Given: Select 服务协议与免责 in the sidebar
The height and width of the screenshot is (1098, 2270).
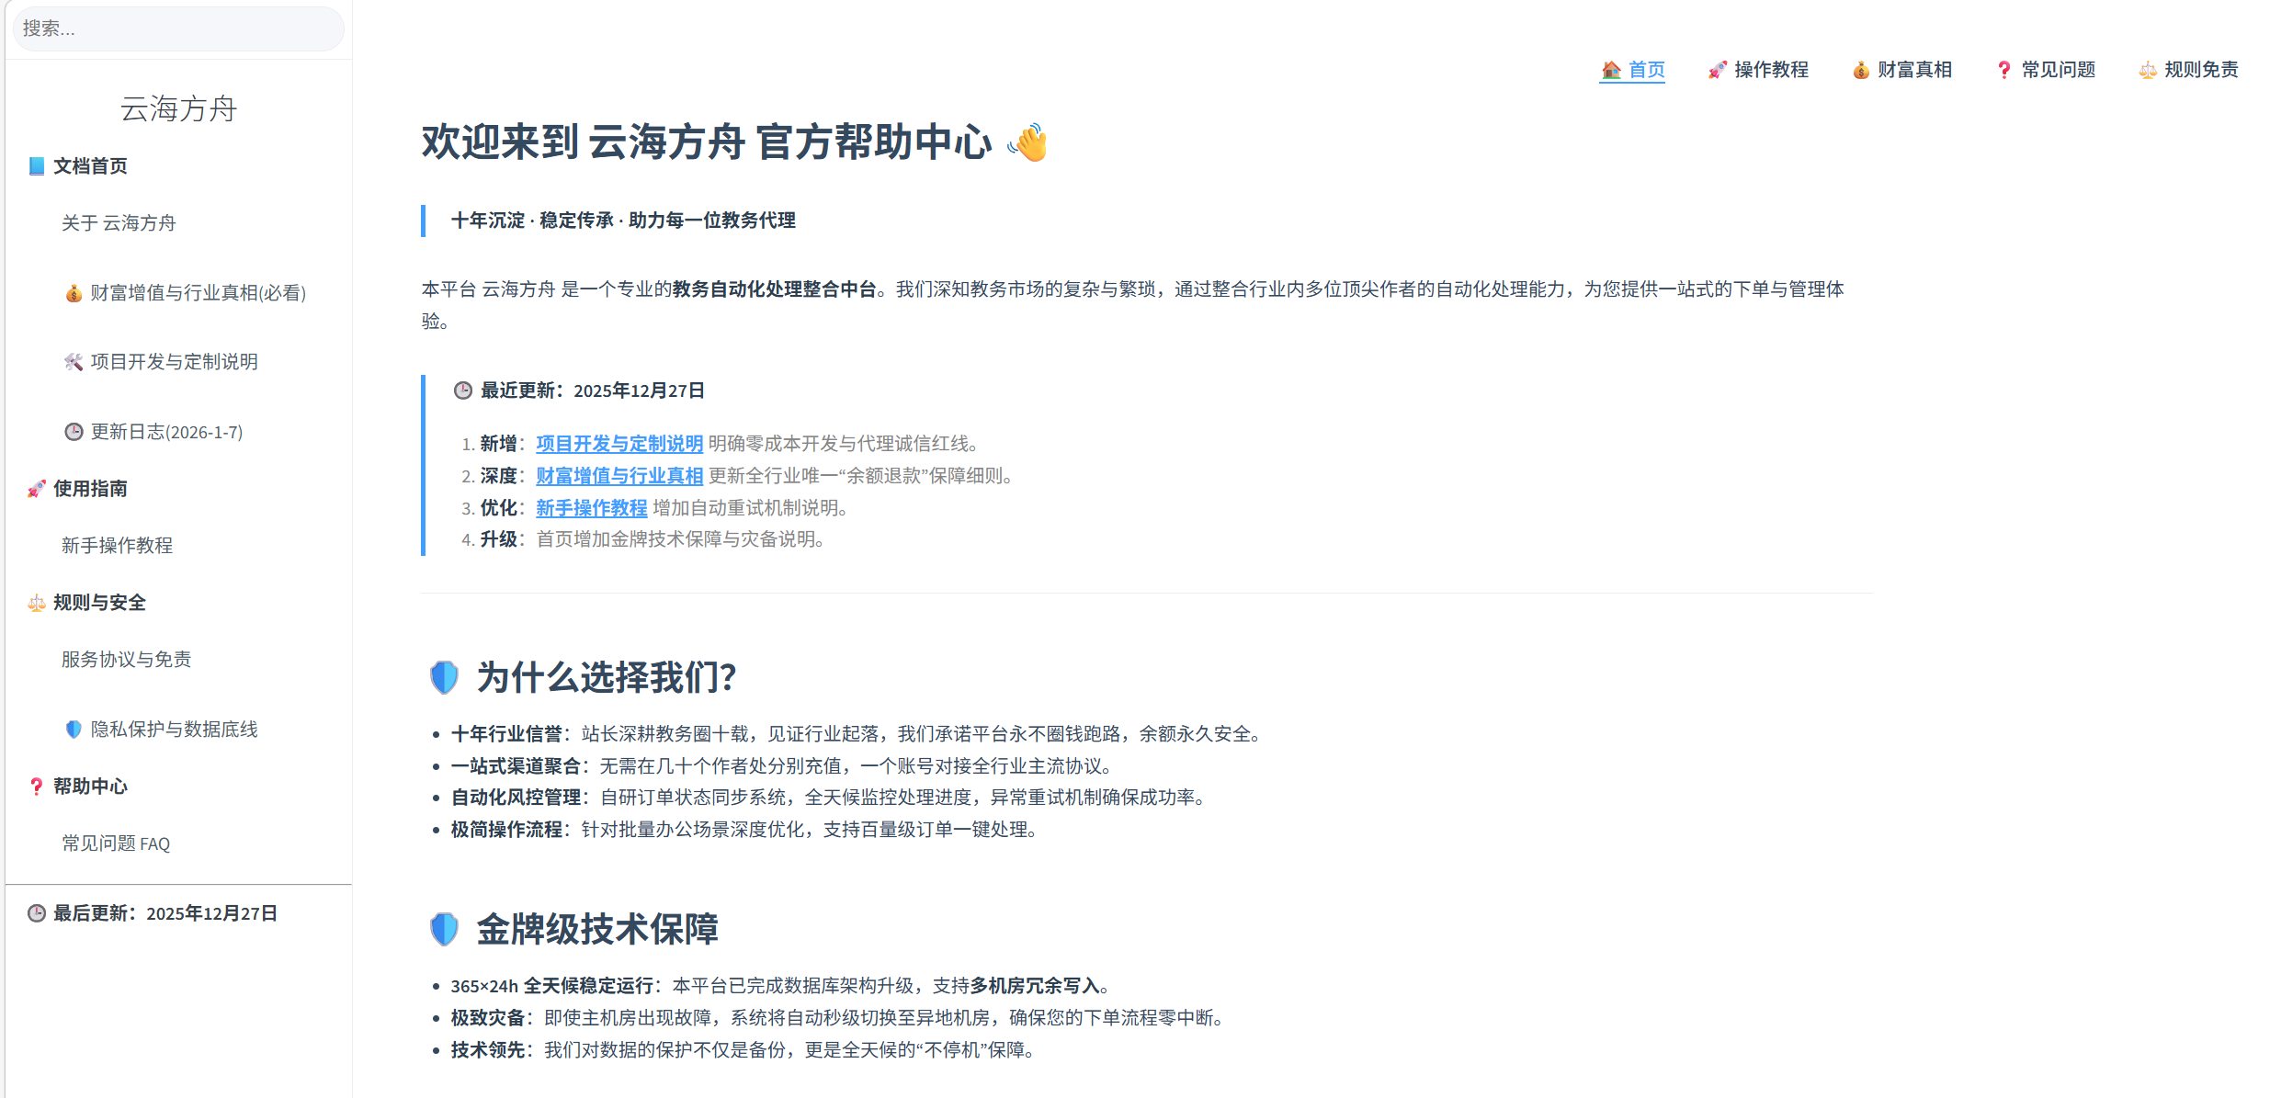Looking at the screenshot, I should pyautogui.click(x=126, y=658).
